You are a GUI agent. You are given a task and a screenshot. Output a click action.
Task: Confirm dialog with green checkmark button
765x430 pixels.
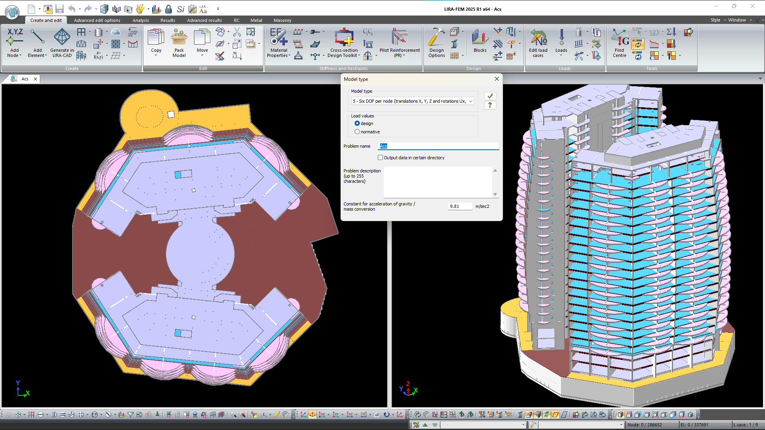pos(490,96)
